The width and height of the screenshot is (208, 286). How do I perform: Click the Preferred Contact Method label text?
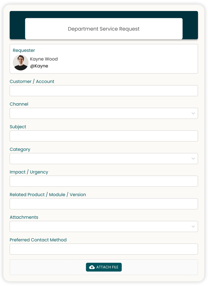pos(38,240)
